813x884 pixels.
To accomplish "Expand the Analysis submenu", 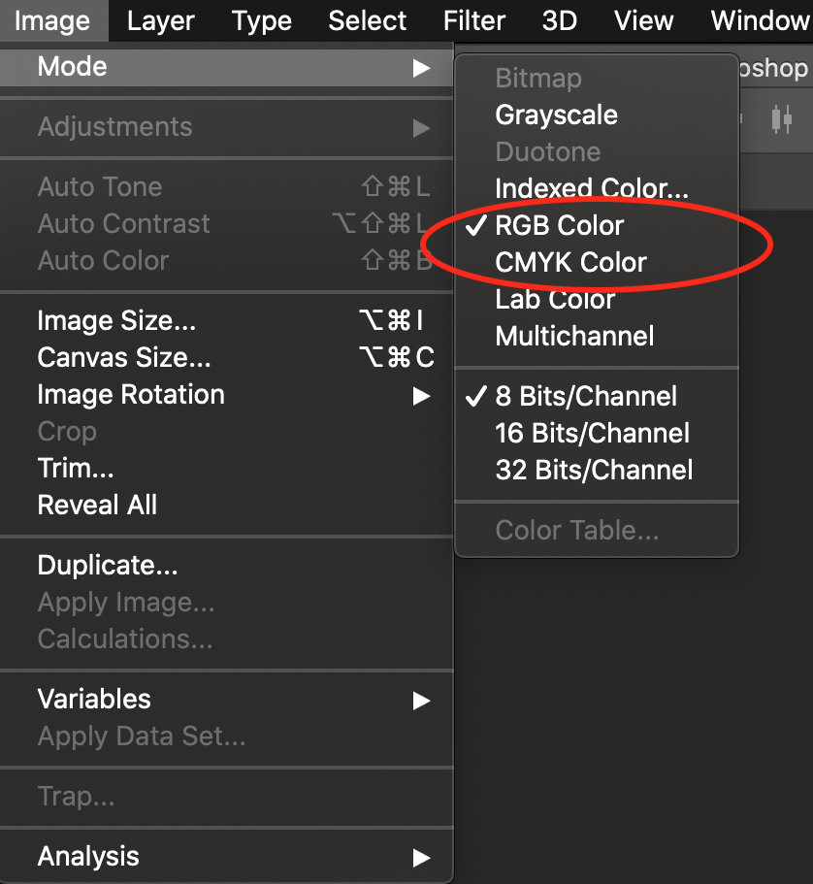I will coord(88,856).
